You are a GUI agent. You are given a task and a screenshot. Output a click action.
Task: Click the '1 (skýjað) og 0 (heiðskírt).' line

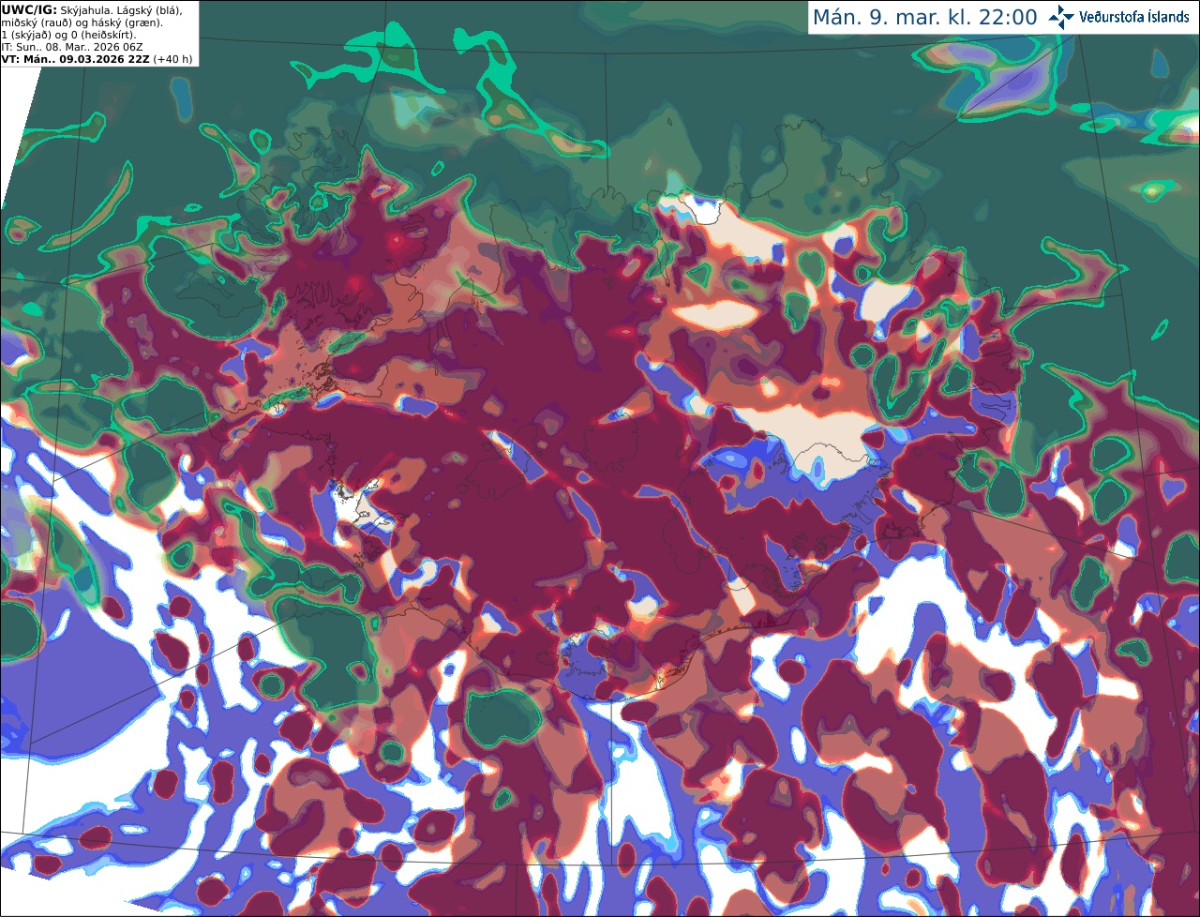point(68,35)
